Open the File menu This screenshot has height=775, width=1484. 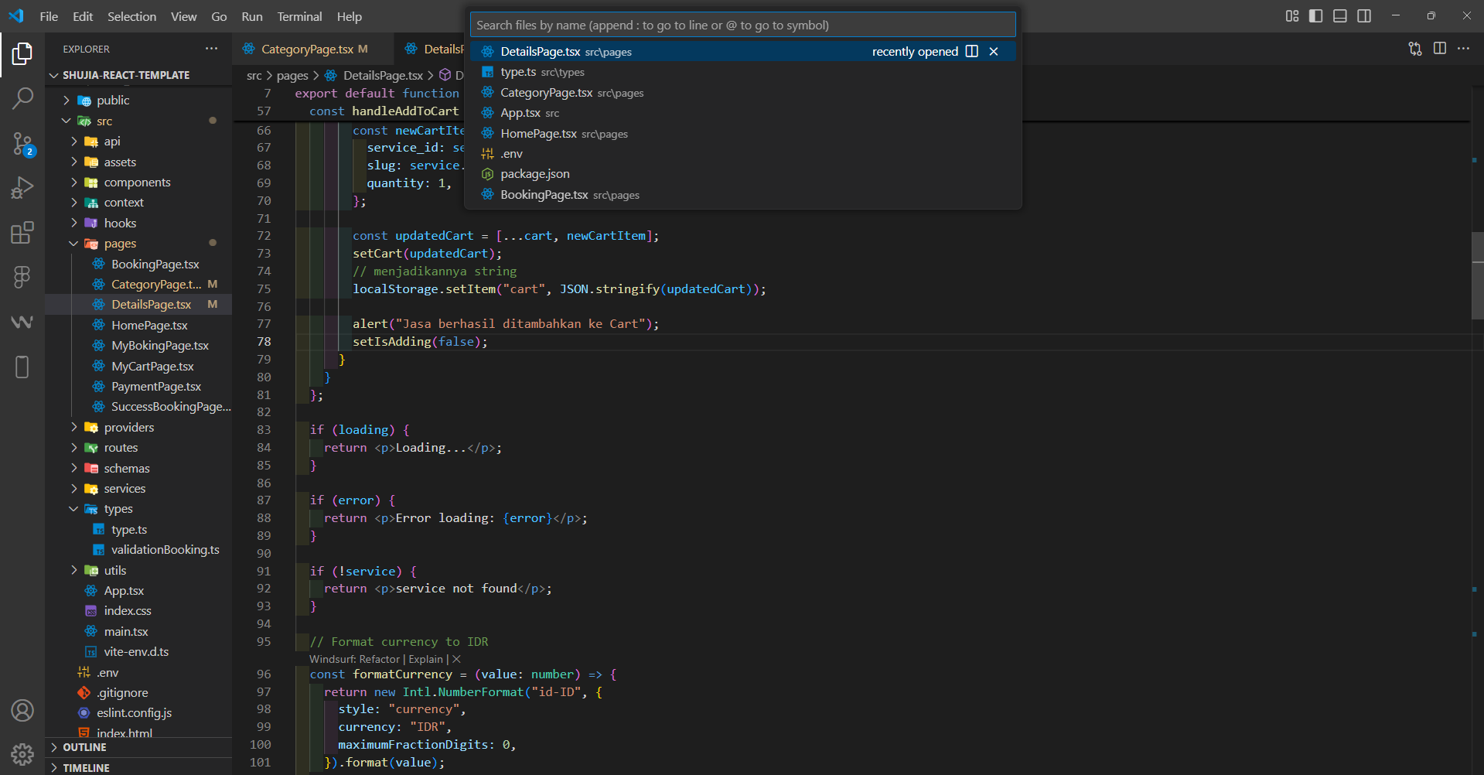tap(49, 16)
